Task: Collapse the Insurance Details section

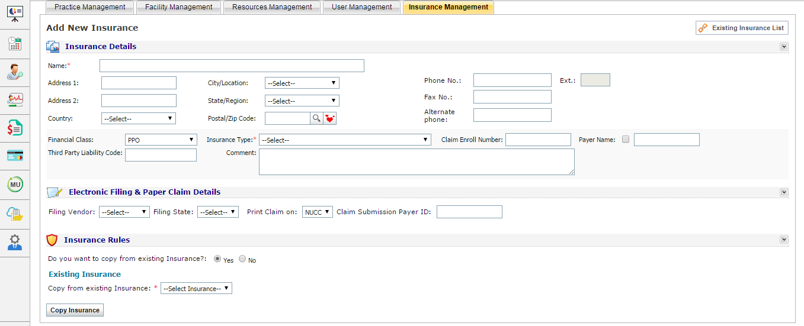Action: [x=784, y=47]
